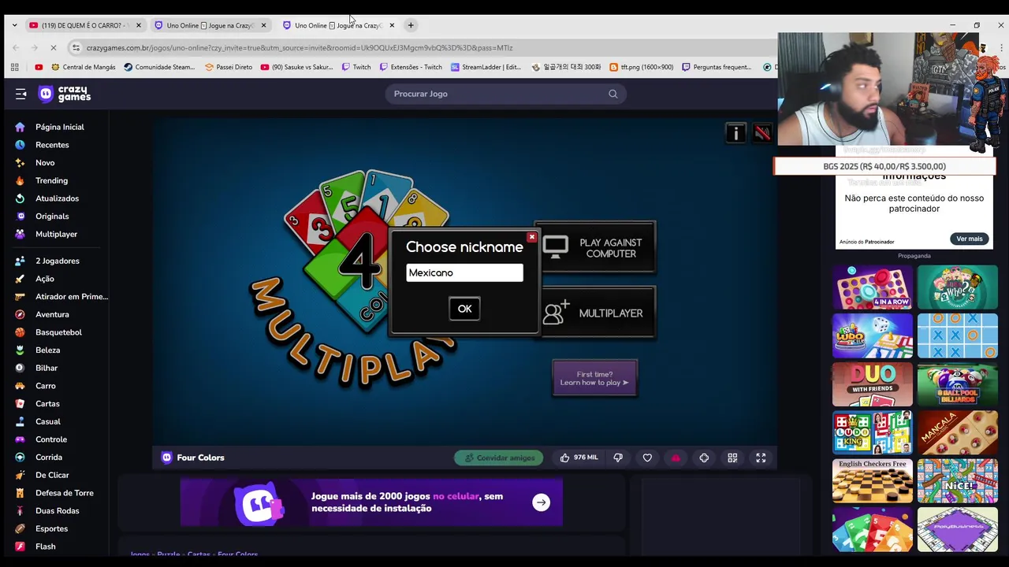Open a new browser tab
Viewport: 1009px width, 567px height.
tap(411, 25)
